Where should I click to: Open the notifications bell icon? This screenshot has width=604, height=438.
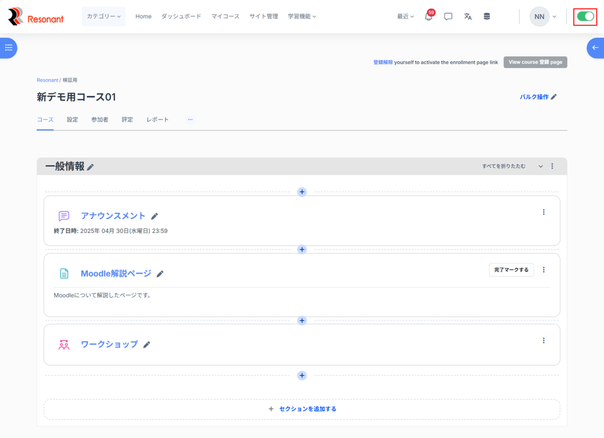click(429, 17)
